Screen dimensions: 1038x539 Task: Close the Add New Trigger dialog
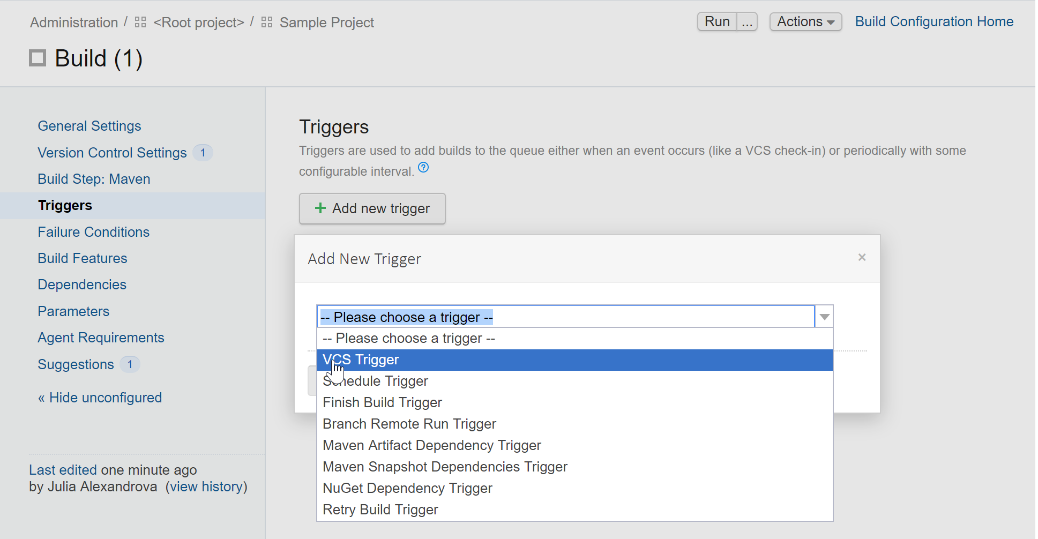pos(862,257)
